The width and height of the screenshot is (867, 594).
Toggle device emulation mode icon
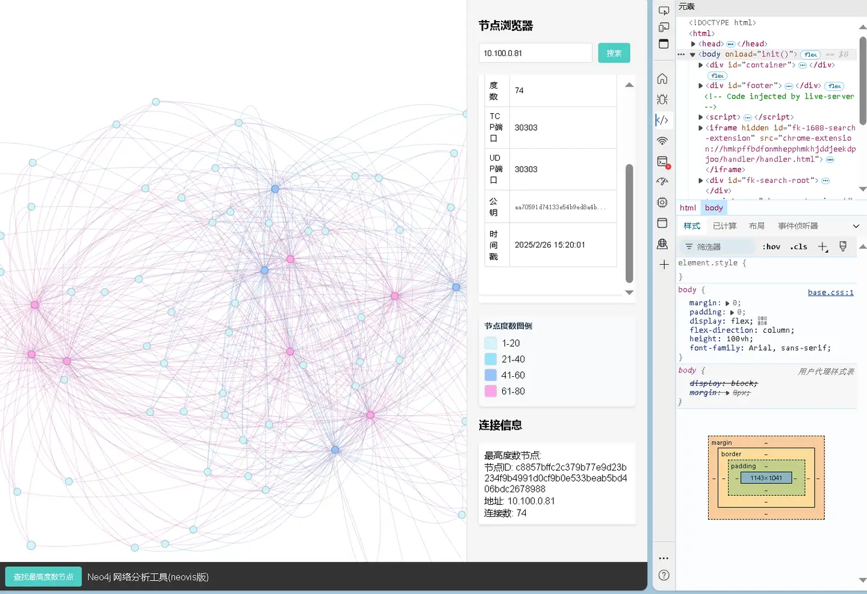coord(663,28)
